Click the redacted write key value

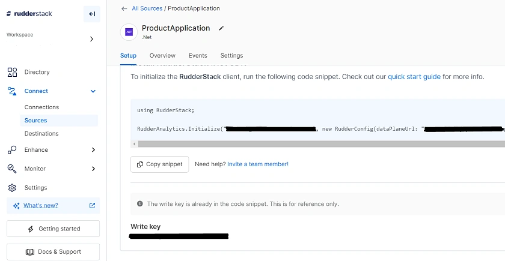pyautogui.click(x=179, y=236)
